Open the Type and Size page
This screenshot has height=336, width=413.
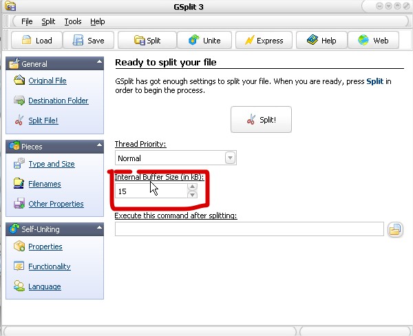coord(52,164)
